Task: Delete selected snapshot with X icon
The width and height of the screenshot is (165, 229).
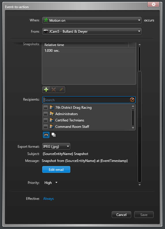Action: (x=54, y=90)
